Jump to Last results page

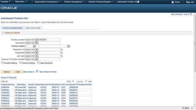[90, 81]
